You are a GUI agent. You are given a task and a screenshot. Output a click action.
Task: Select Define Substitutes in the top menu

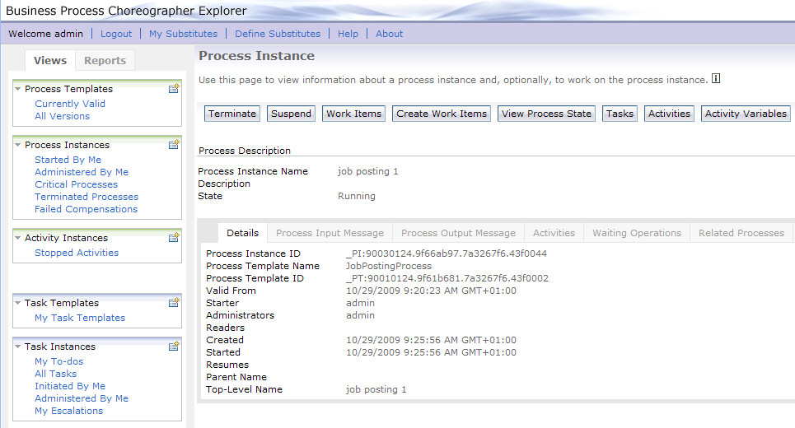(278, 34)
